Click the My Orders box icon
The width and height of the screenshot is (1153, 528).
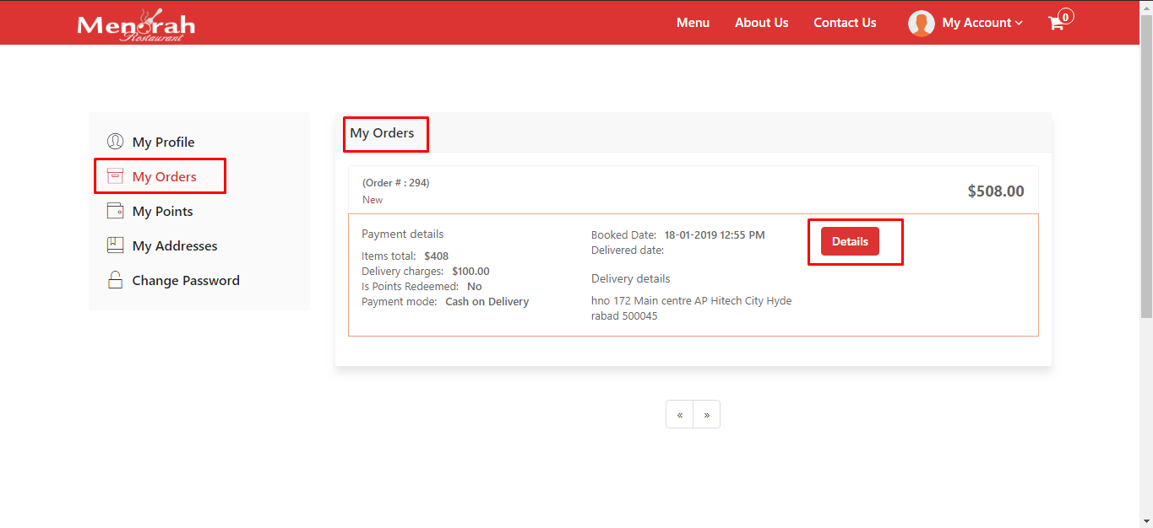click(x=115, y=176)
